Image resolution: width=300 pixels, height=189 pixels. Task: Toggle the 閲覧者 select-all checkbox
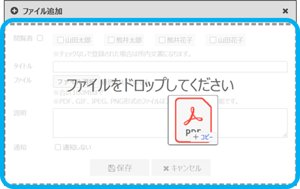click(40, 38)
